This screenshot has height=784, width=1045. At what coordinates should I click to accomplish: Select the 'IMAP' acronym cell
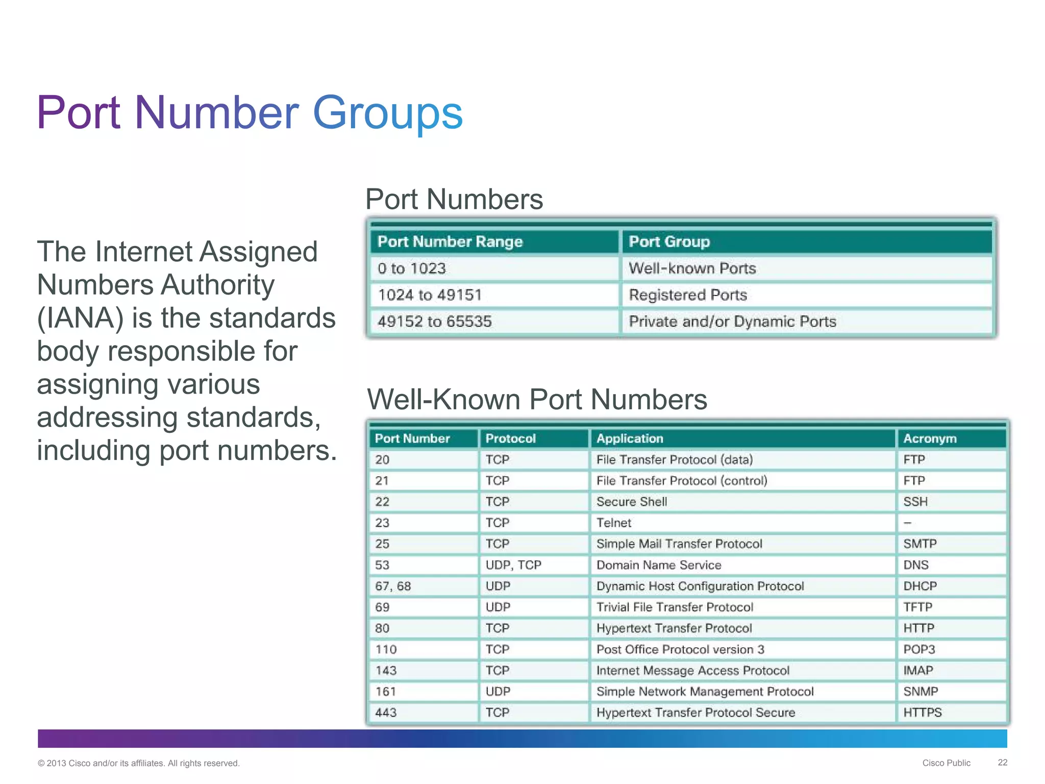point(952,671)
